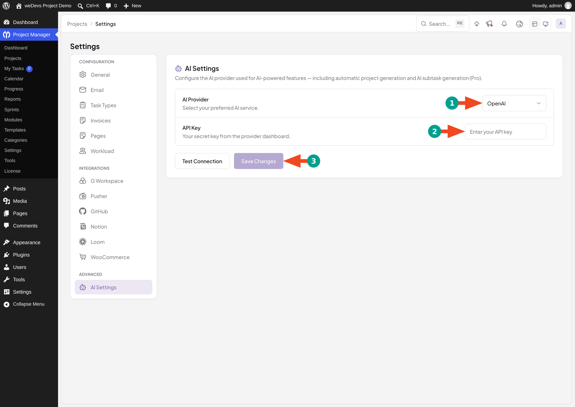575x407 pixels.
Task: Collapse the admin sidebar menu
Action: [29, 304]
